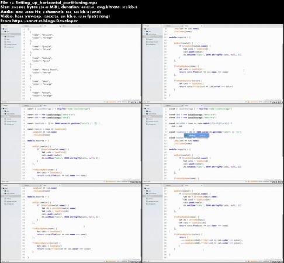
Task: Open the bottom-right thumbnail with the return array
Action: coord(213,223)
